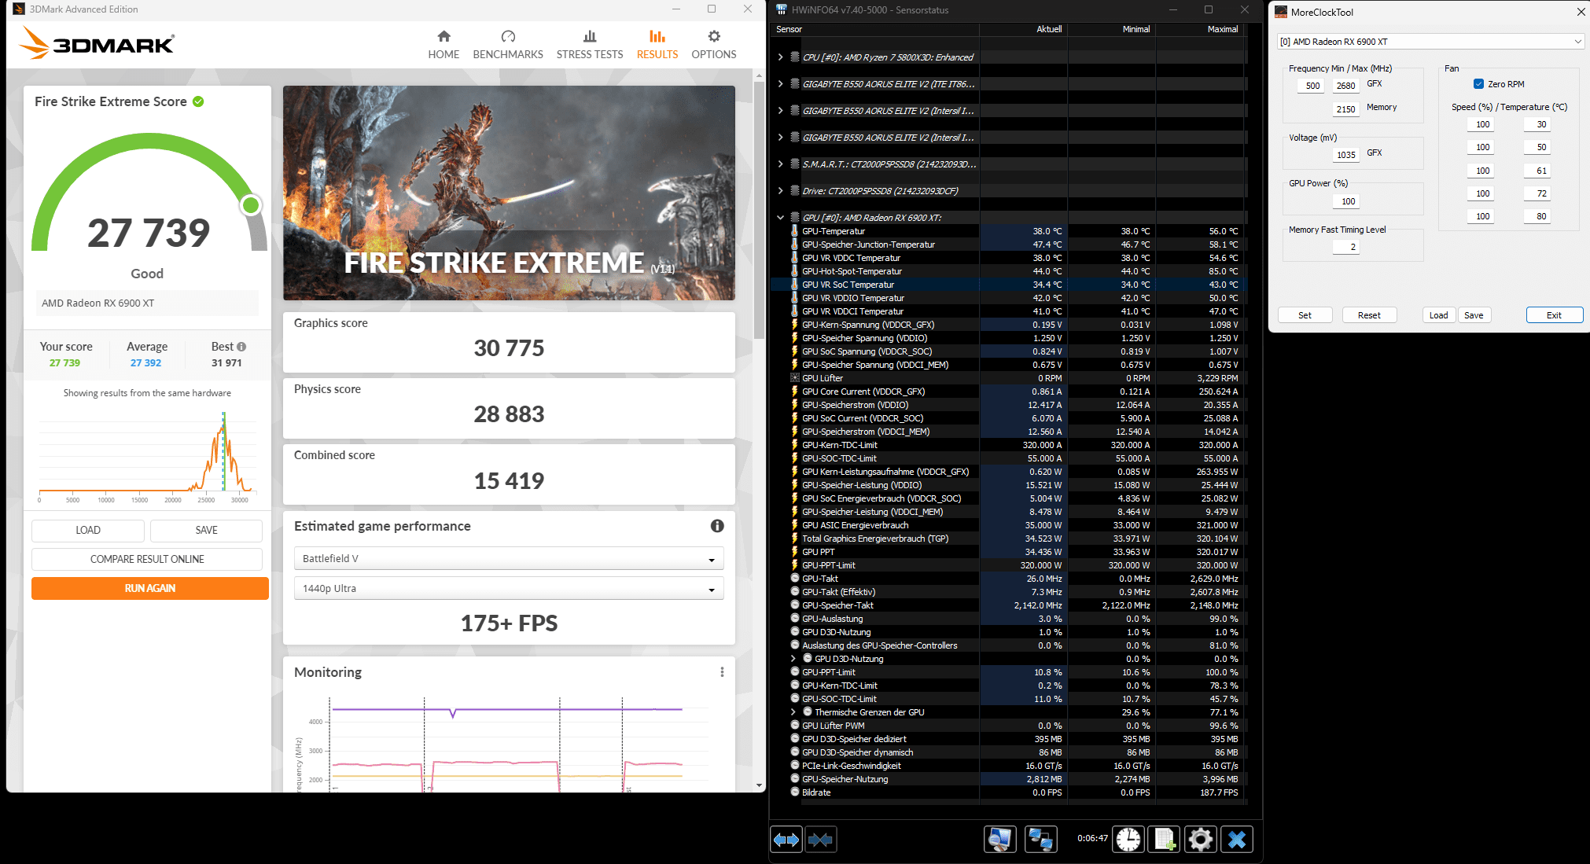Click the monitor with magnifier icon in HWiNFO
This screenshot has width=1590, height=864.
tap(1000, 840)
